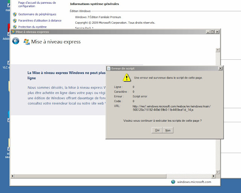The image size is (241, 193).
Task: Click the horizontal scrollbar left arrow
Action: tap(12, 176)
